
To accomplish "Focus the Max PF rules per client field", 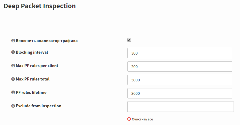I will pos(180,66).
